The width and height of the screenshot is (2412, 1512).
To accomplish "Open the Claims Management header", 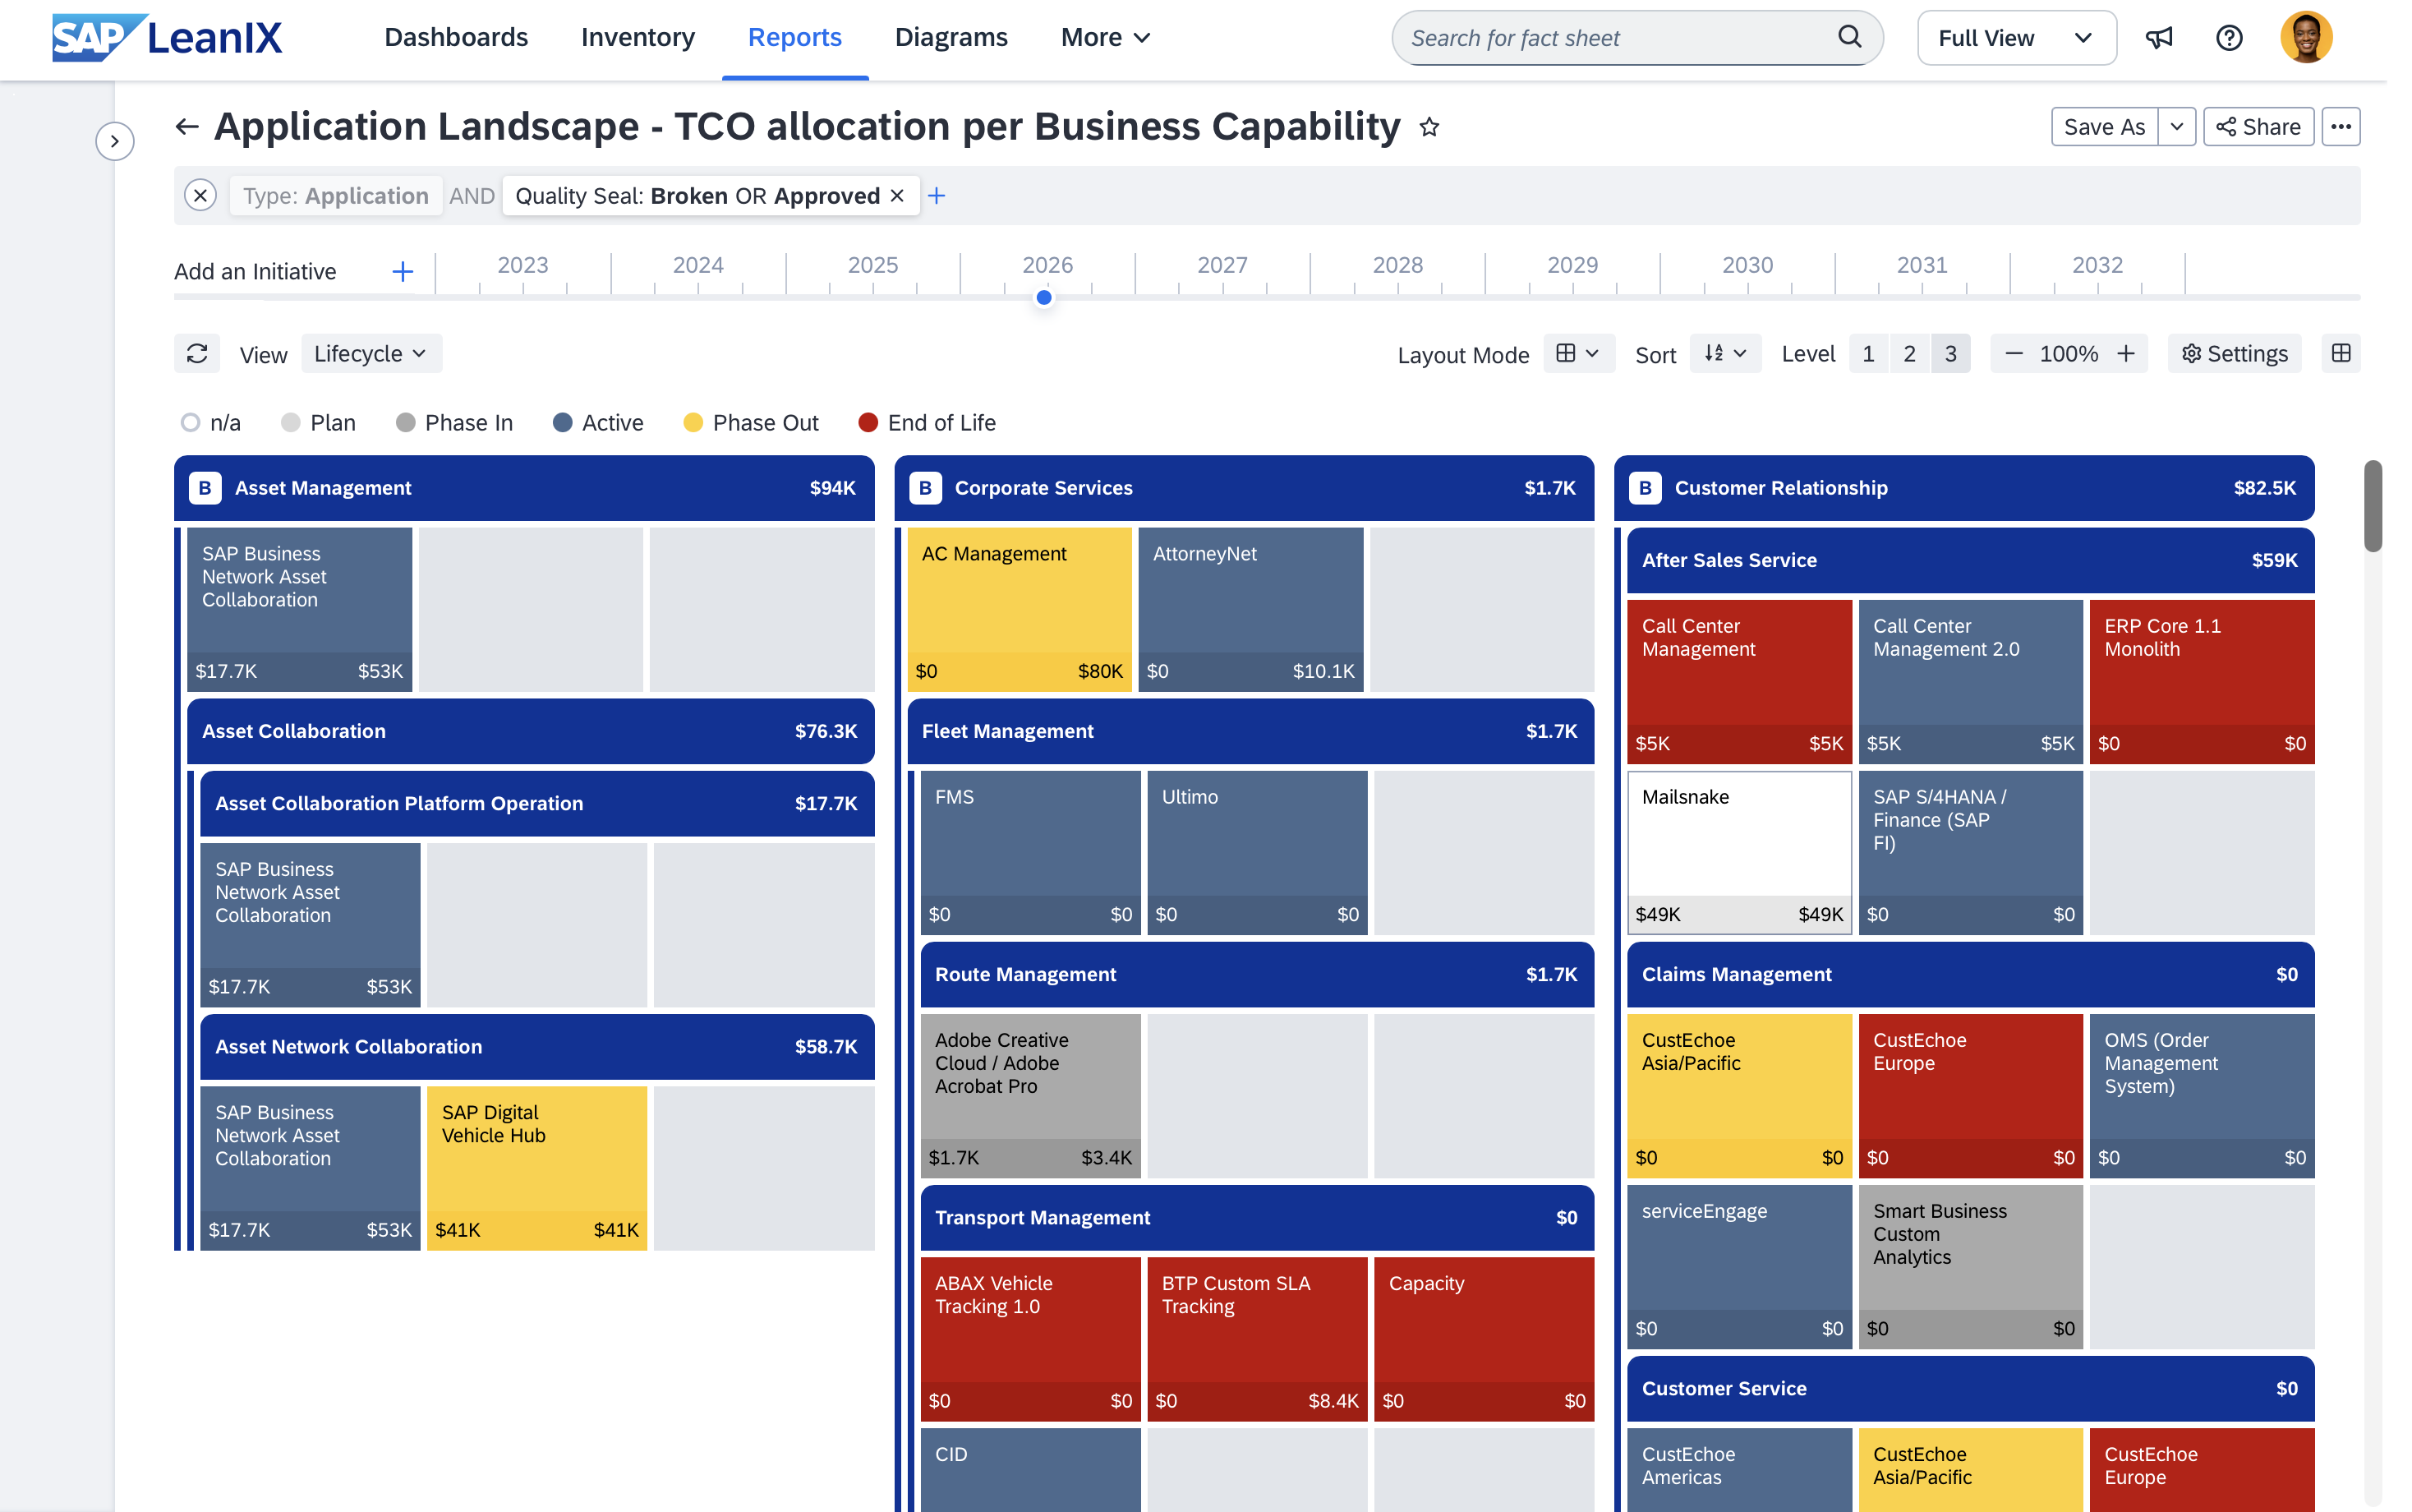I will coord(1970,974).
